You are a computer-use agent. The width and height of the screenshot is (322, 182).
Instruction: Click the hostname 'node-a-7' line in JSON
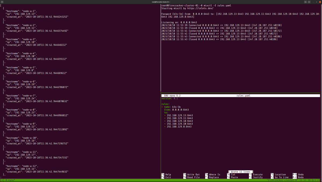tap(21, 96)
